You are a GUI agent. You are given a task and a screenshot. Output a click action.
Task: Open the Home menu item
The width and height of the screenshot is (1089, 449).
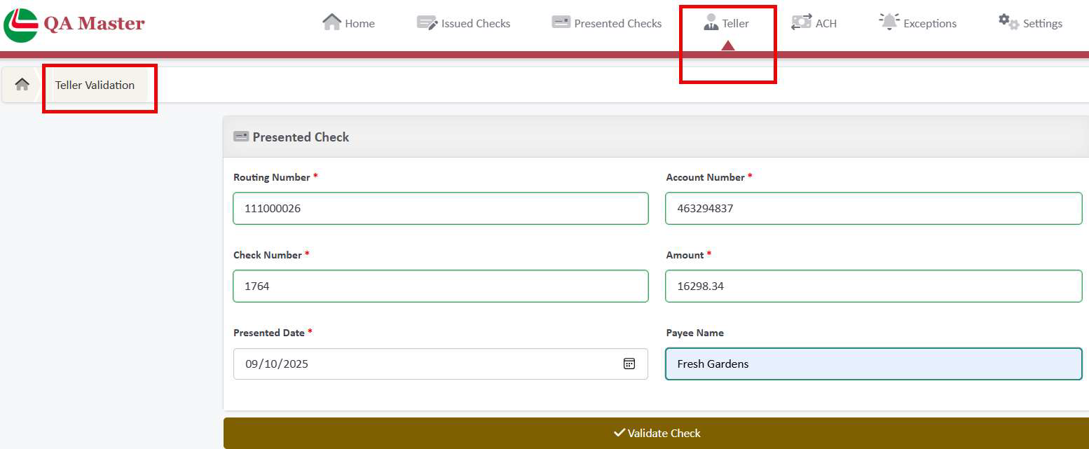[x=348, y=23]
